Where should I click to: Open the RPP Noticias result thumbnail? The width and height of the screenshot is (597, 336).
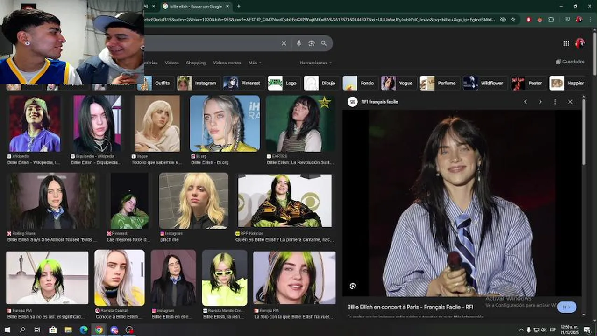point(285,201)
